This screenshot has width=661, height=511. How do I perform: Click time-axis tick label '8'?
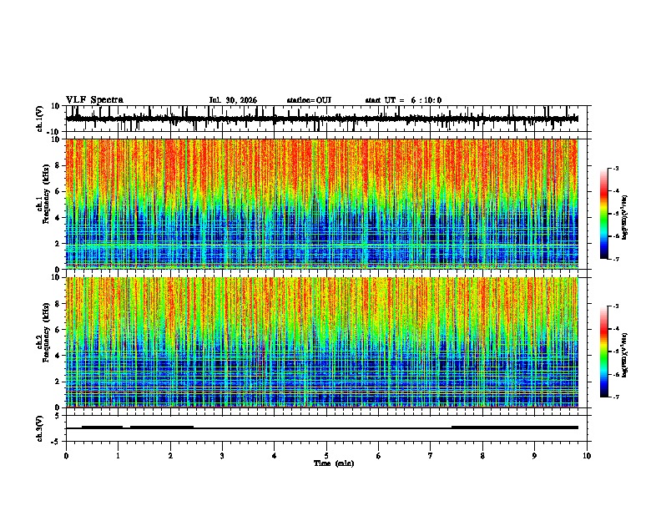[482, 456]
